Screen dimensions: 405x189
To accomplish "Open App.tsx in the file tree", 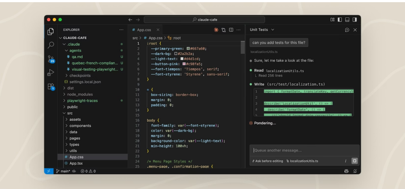I will coord(76,163).
